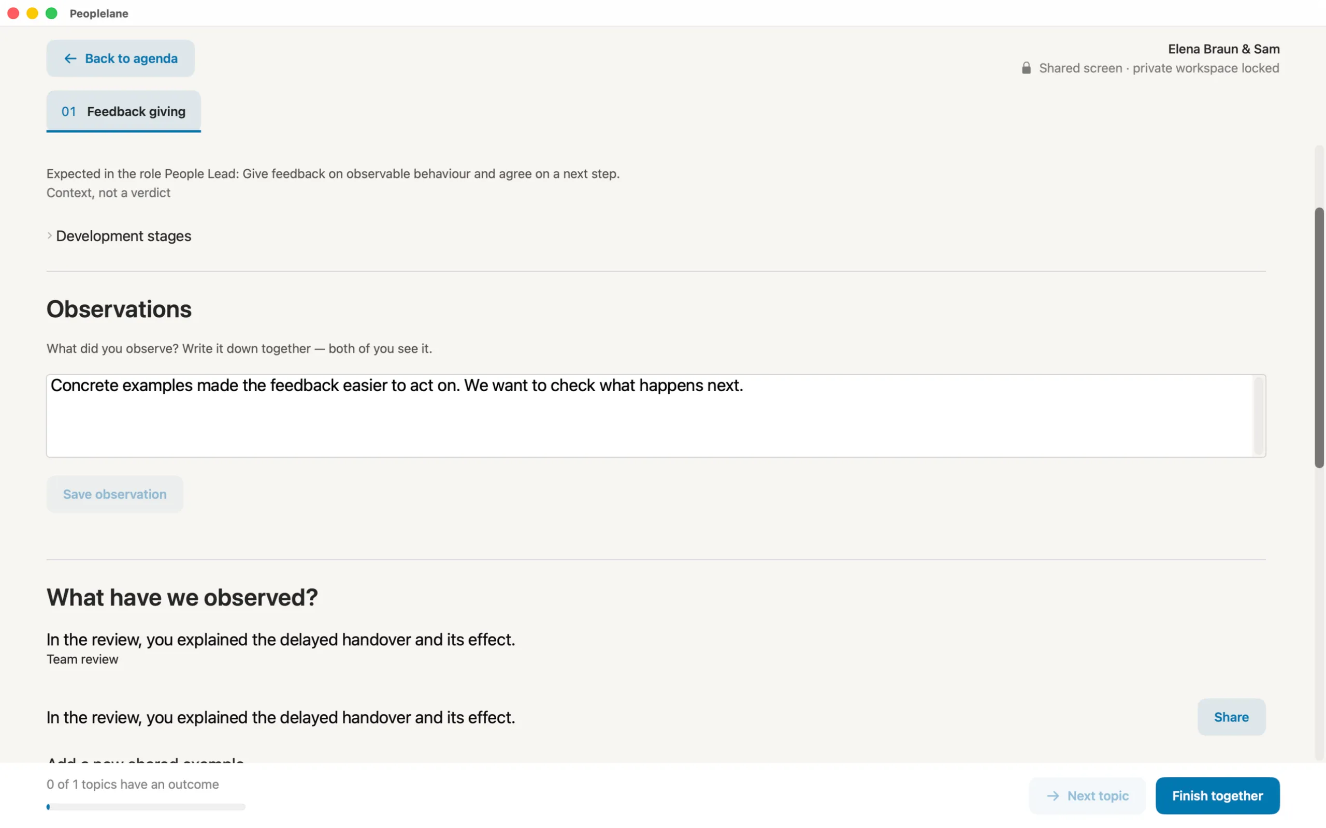Go back using the Back to agenda button
Image resolution: width=1326 pixels, height=828 pixels.
(x=120, y=58)
